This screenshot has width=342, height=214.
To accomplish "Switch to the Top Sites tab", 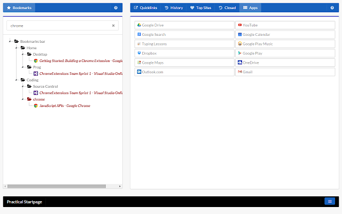I will 201,7.
